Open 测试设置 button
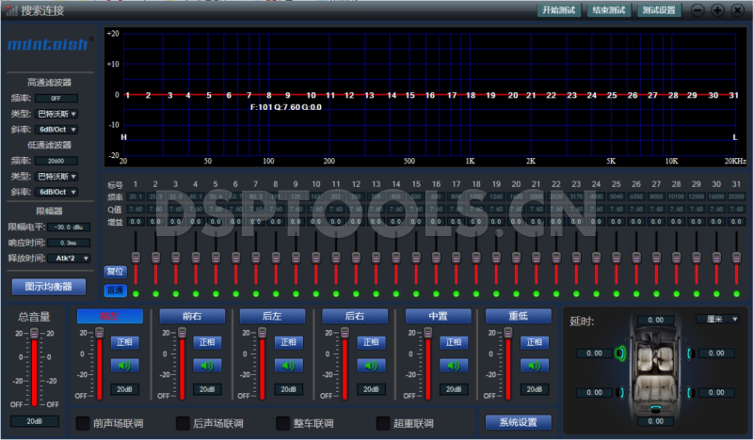 659,10
